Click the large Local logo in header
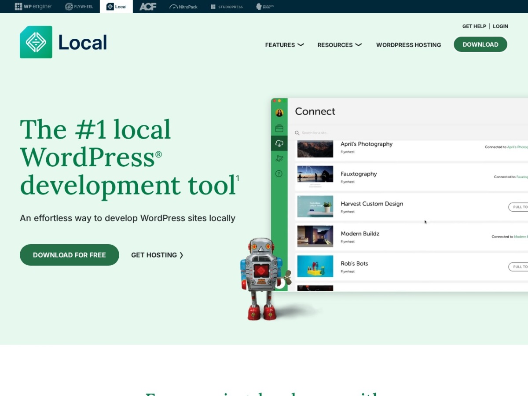This screenshot has height=396, width=528. pos(63,42)
